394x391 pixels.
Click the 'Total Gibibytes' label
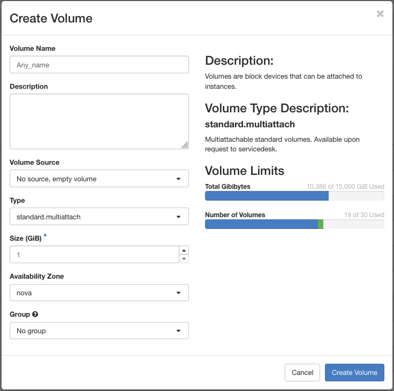click(x=228, y=187)
